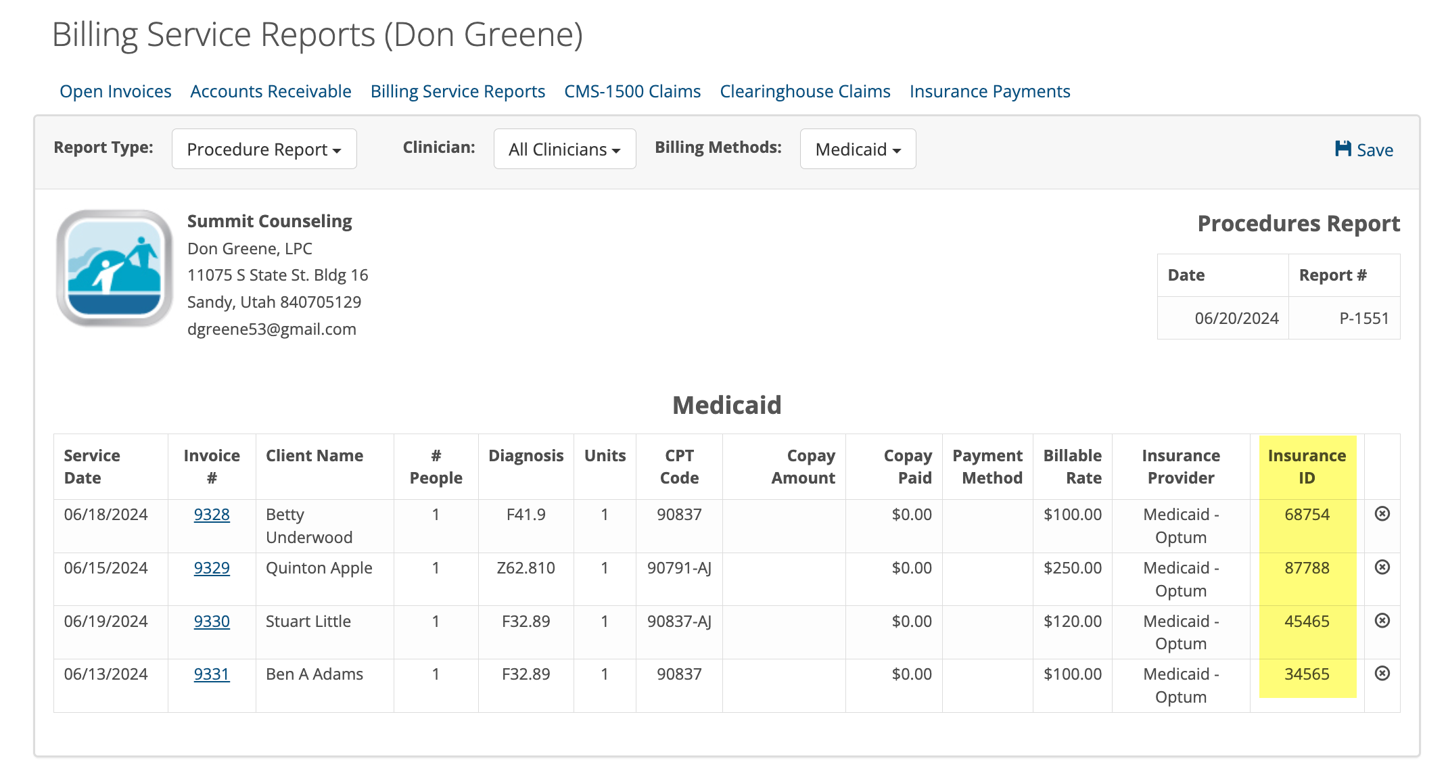Remove the Quinton Apple row entry
This screenshot has width=1446, height=771.
point(1381,567)
